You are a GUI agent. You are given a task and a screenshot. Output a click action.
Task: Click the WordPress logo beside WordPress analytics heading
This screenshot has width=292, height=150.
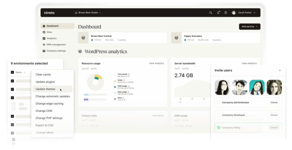(80, 51)
